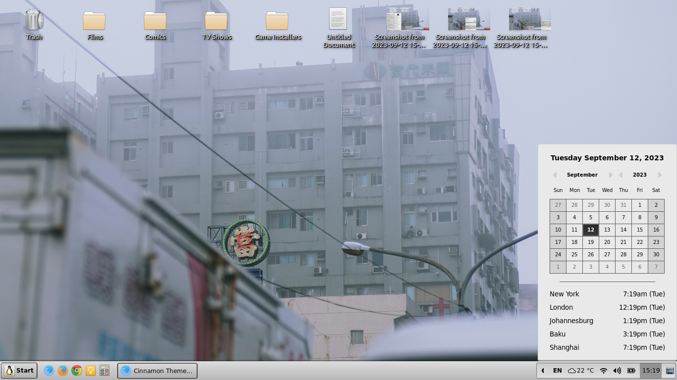The image size is (677, 380).
Task: Launch Google Chrome from the panel
Action: pyautogui.click(x=76, y=370)
